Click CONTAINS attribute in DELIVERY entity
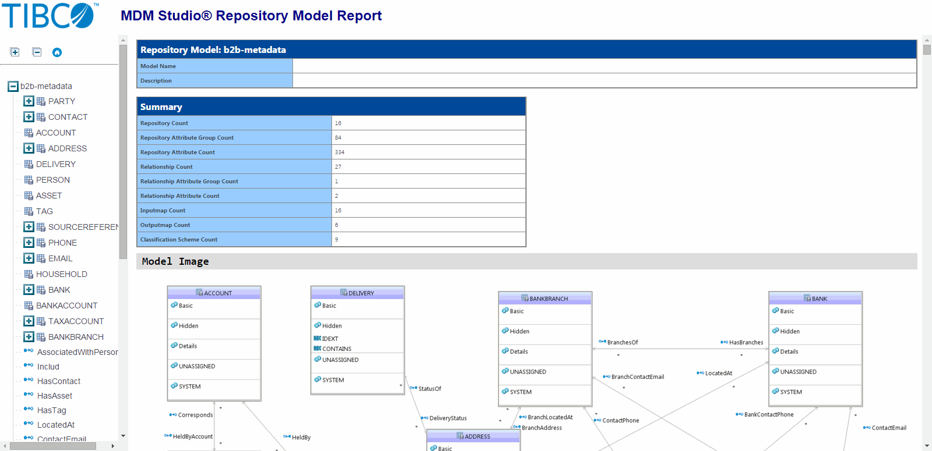 pyautogui.click(x=333, y=349)
